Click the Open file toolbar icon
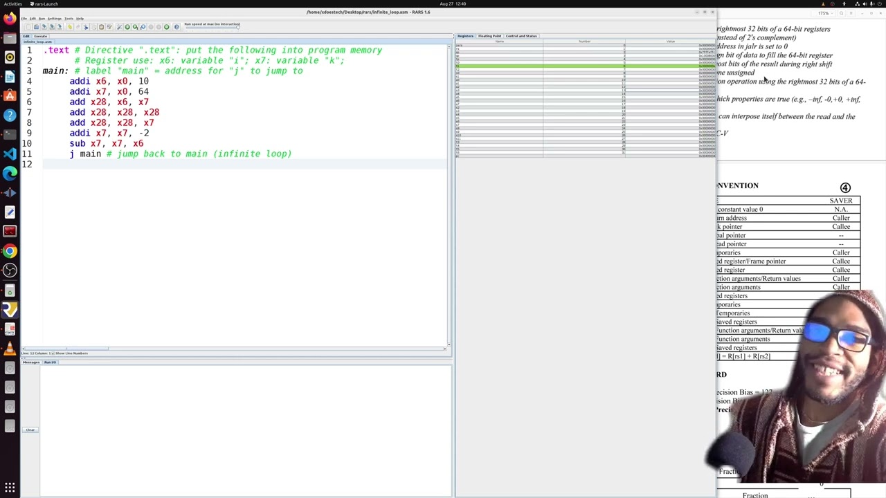 pos(36,27)
